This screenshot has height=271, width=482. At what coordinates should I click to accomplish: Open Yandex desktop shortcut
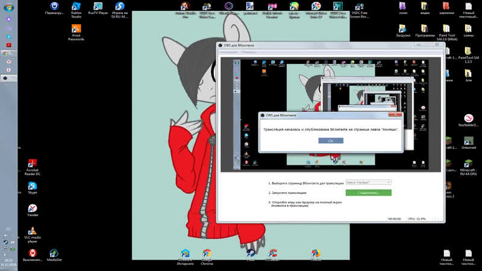pos(33,210)
